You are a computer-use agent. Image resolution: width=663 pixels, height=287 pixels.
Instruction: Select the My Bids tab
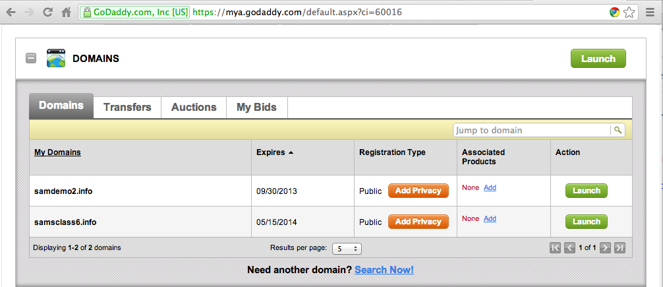256,107
